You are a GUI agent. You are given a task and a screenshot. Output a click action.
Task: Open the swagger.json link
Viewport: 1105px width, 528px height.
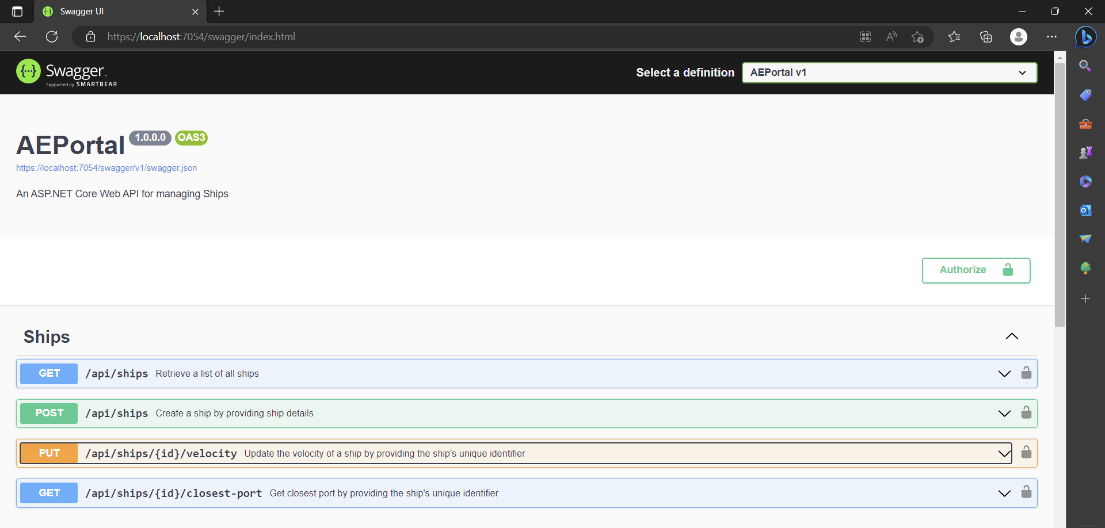tap(106, 167)
